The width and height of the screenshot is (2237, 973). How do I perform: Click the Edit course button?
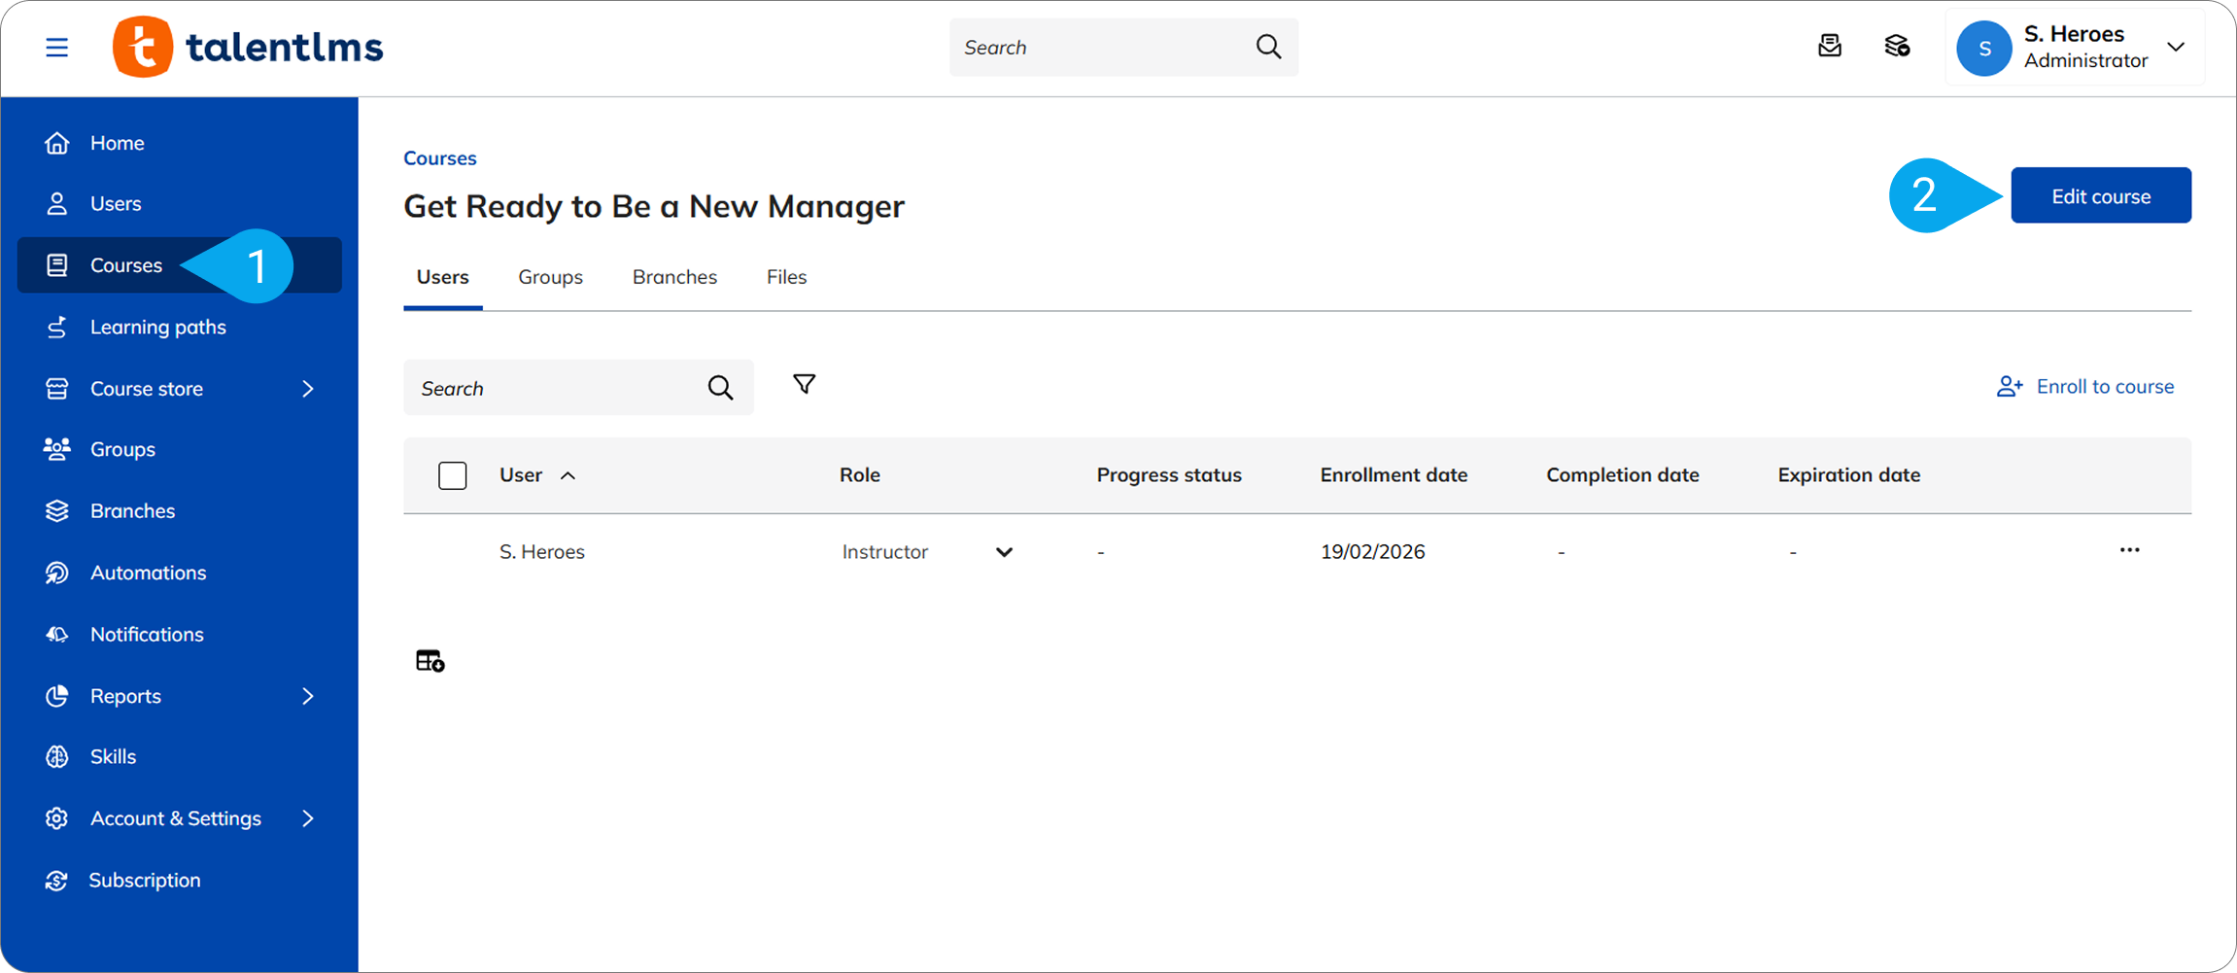point(2100,196)
